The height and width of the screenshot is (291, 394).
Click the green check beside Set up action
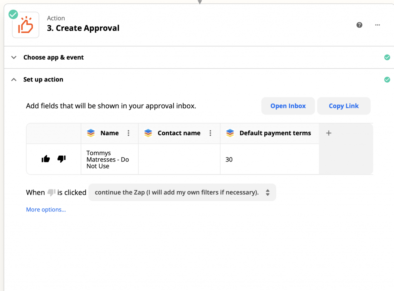[x=387, y=80]
